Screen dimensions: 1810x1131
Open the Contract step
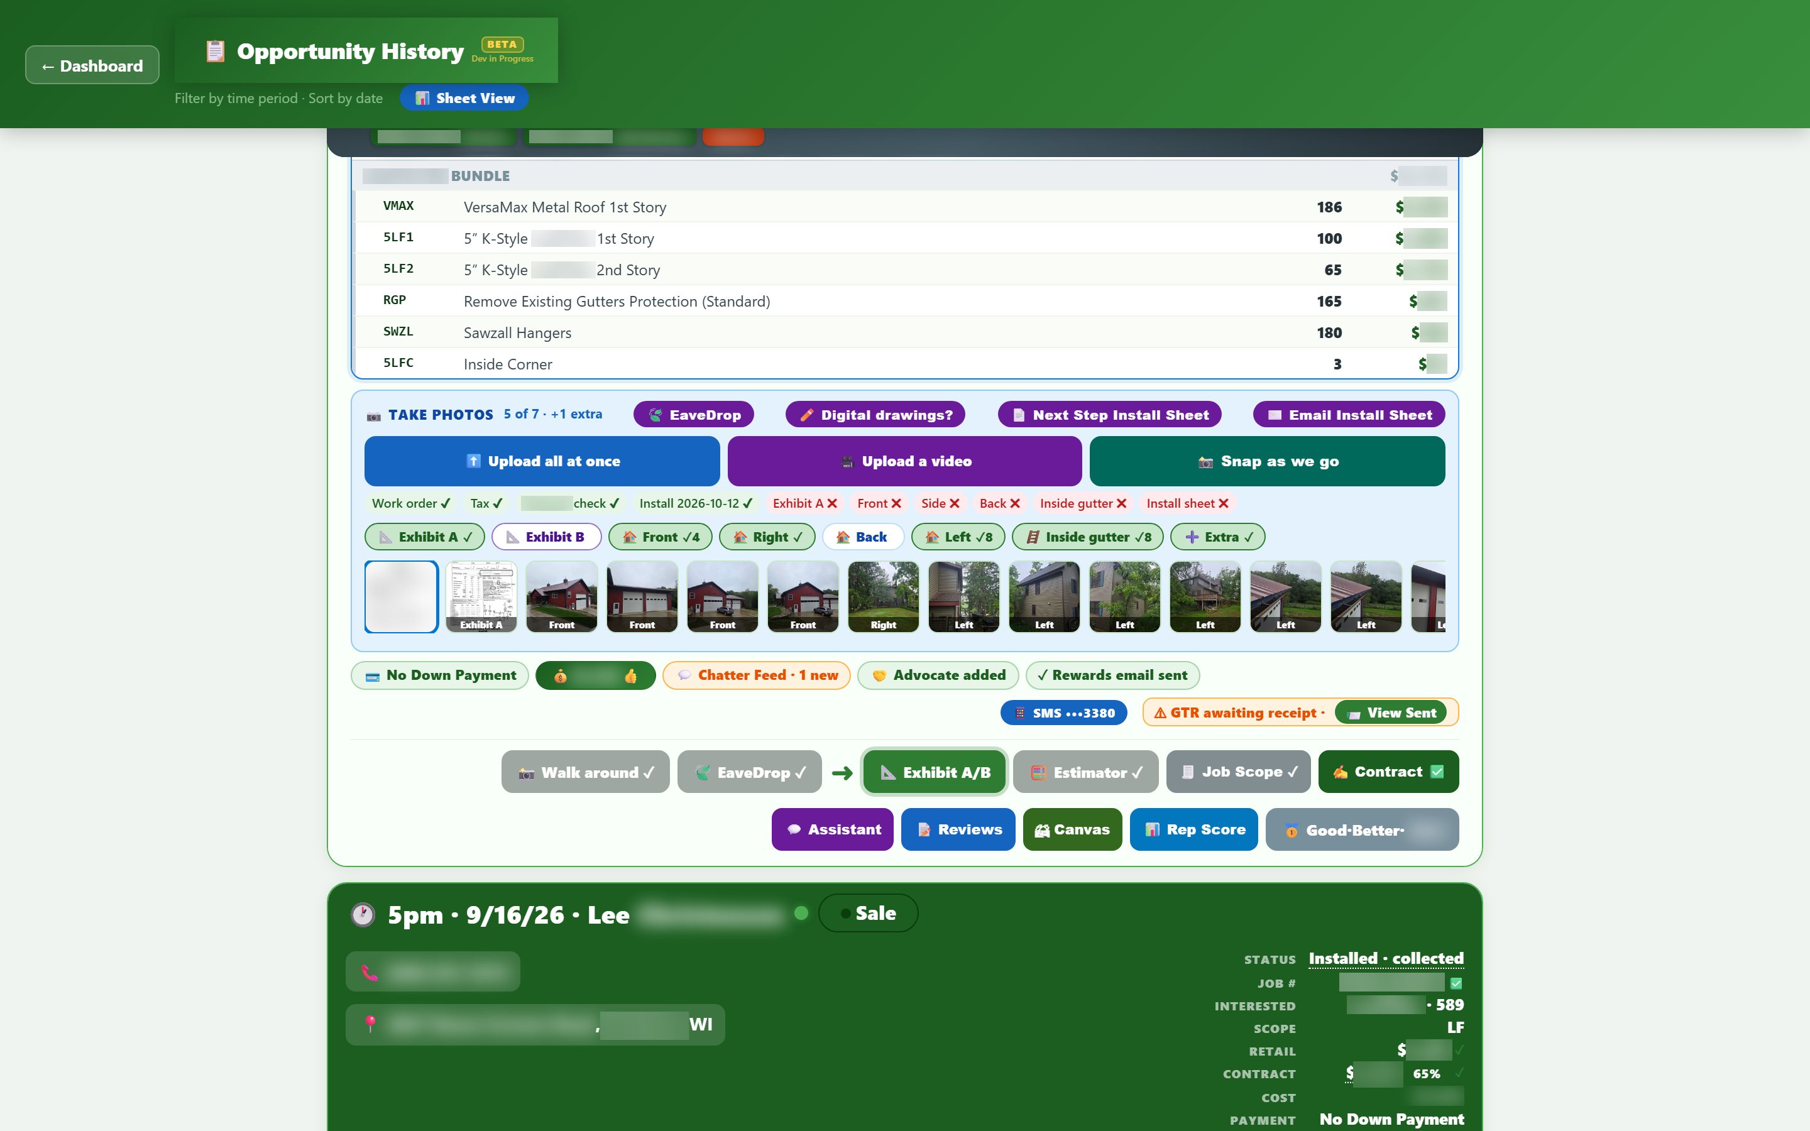pos(1388,772)
